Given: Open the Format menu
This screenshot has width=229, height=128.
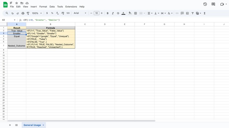Looking at the screenshot, I should 43,7.
